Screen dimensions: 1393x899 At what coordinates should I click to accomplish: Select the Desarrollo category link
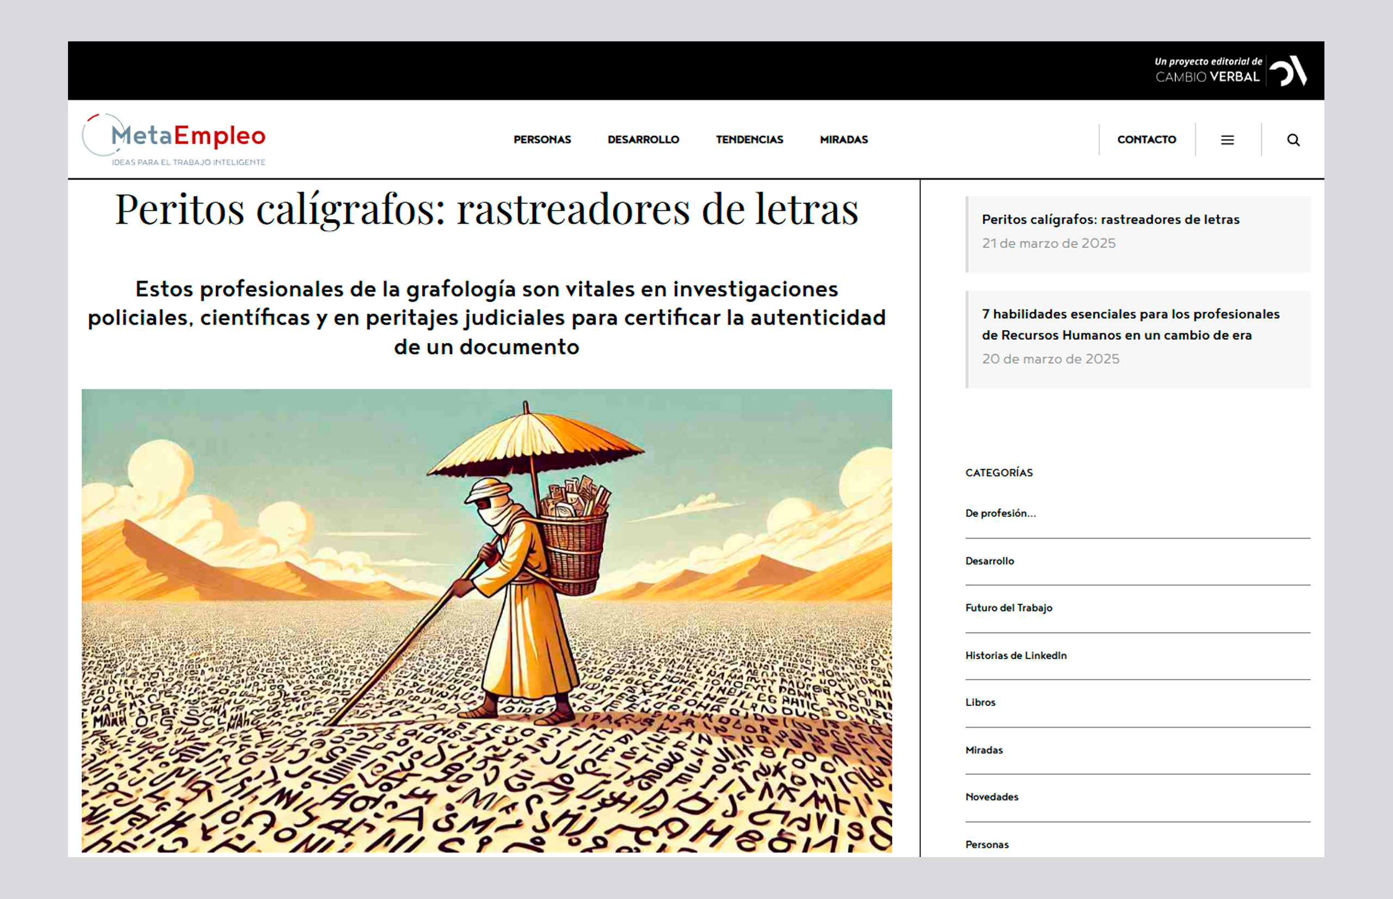coord(990,561)
